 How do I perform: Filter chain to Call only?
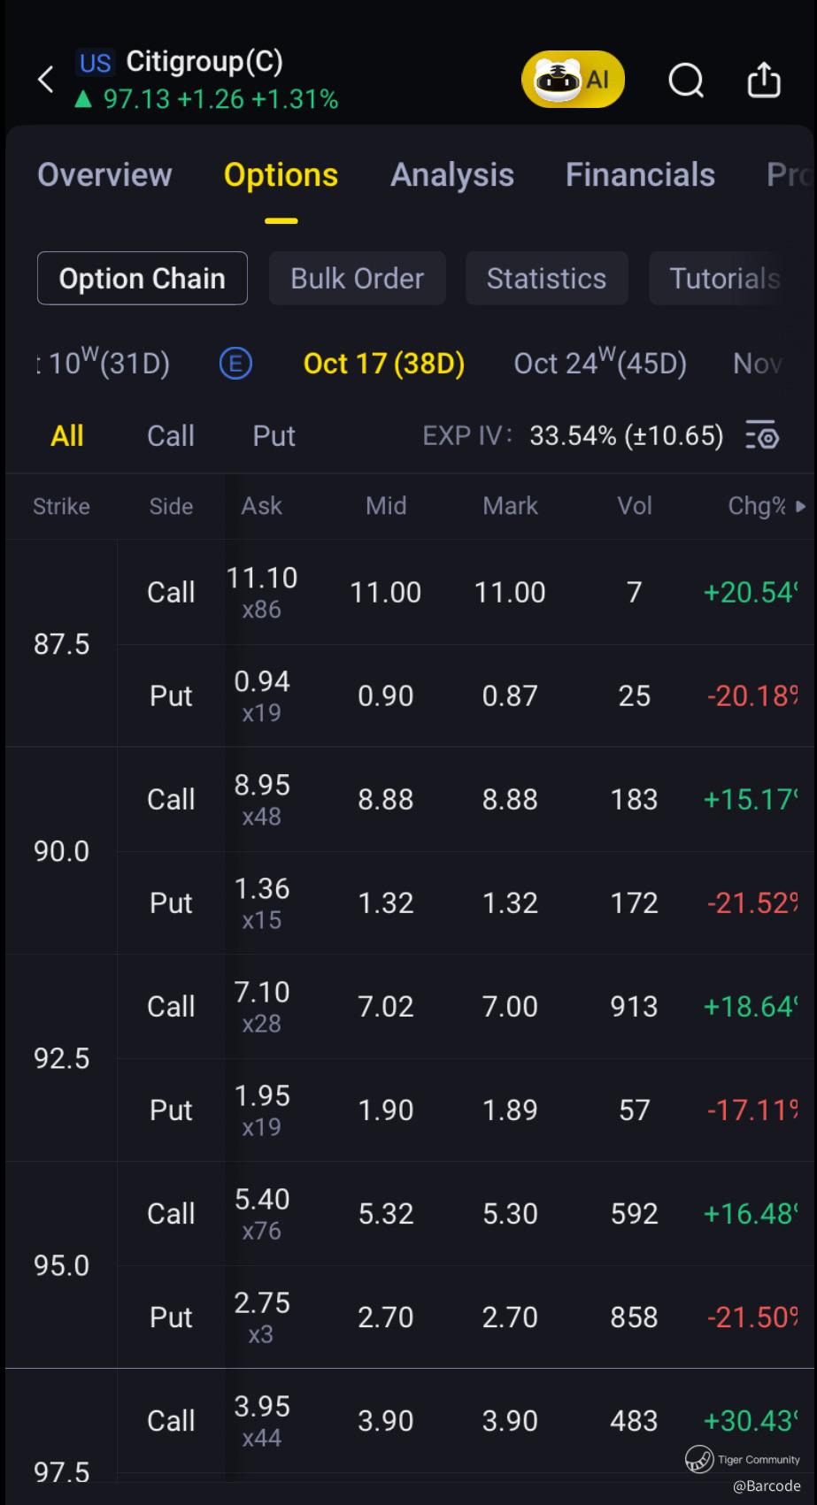pyautogui.click(x=171, y=435)
